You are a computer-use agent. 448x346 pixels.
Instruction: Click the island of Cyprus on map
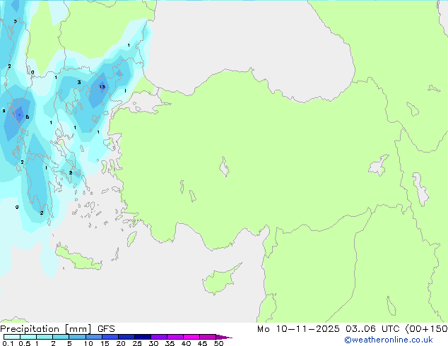pos(220,281)
